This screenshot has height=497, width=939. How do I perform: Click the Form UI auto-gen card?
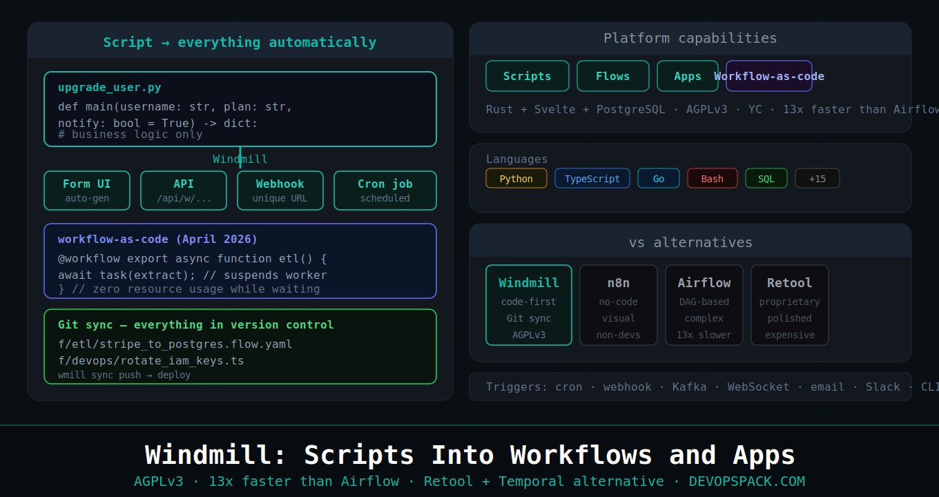point(87,191)
